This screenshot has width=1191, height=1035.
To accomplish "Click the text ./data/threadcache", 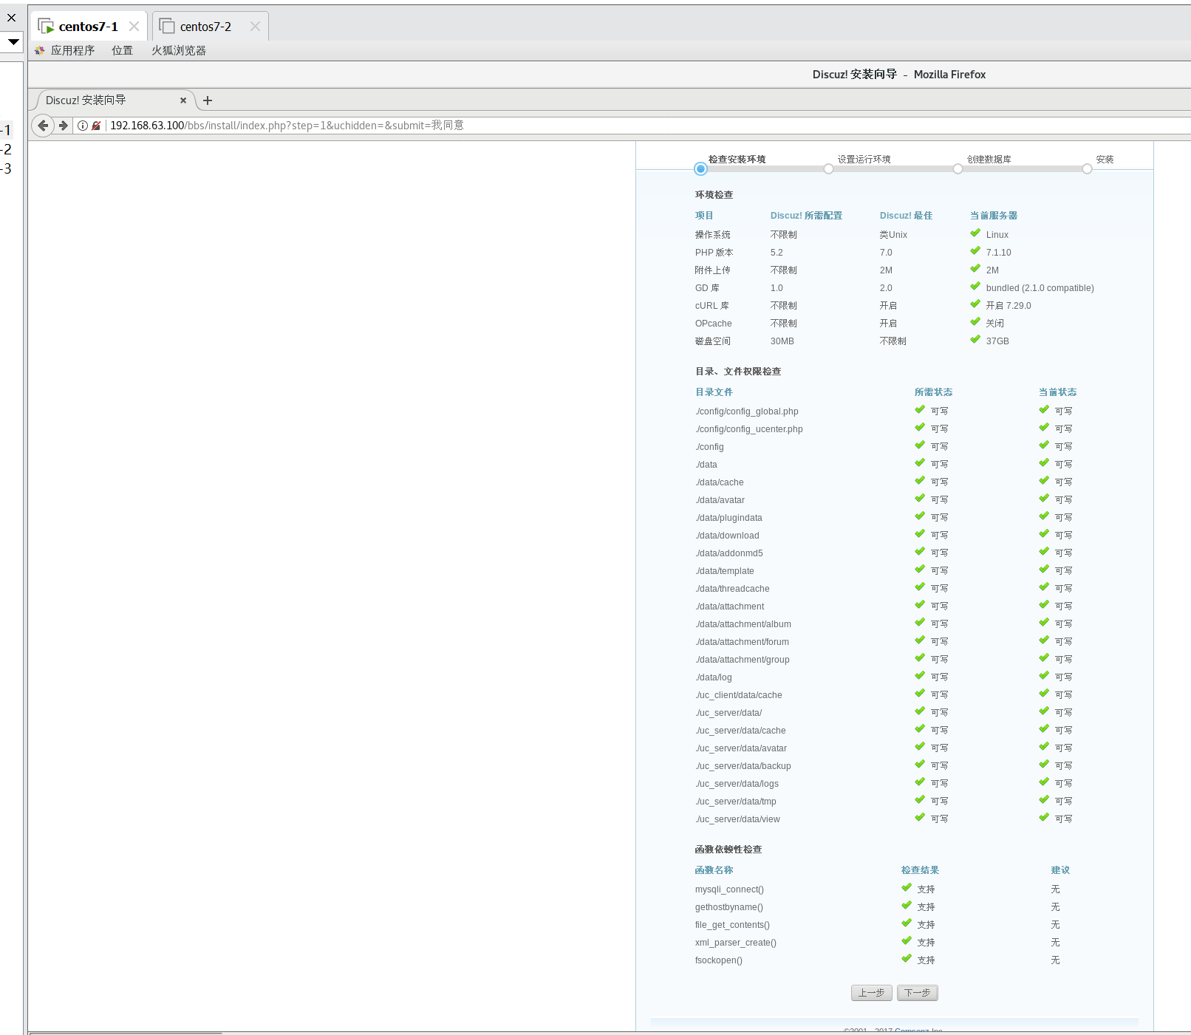I will coord(732,589).
